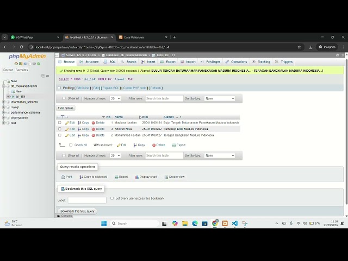This screenshot has height=261, width=348.
Task: Expand the information_schema database
Action: pyautogui.click(x=4, y=102)
